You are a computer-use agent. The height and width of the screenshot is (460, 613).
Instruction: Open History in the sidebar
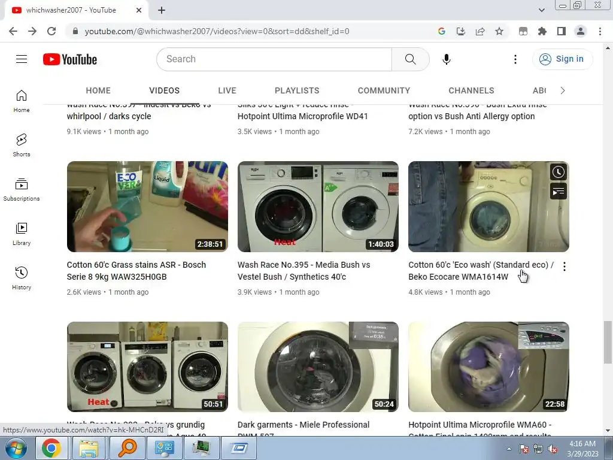(22, 278)
